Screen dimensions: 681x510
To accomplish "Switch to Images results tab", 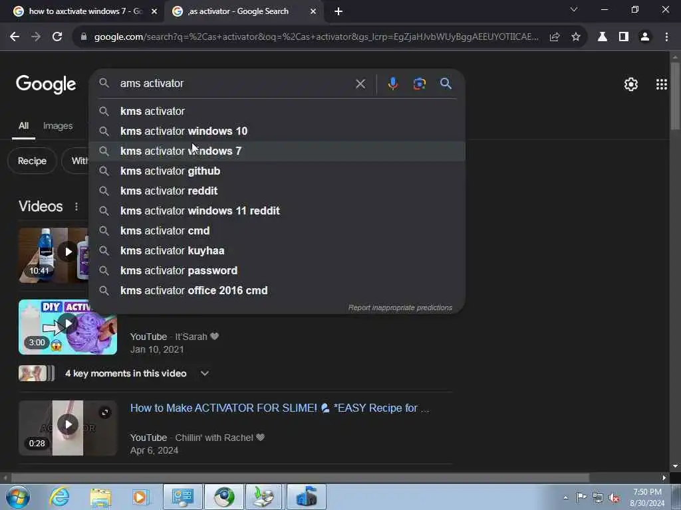I will (58, 126).
